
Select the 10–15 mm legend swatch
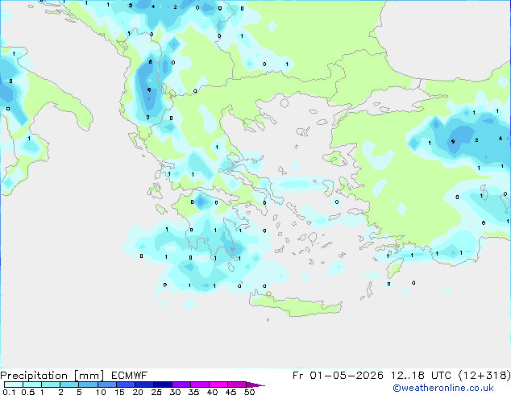(x=107, y=385)
